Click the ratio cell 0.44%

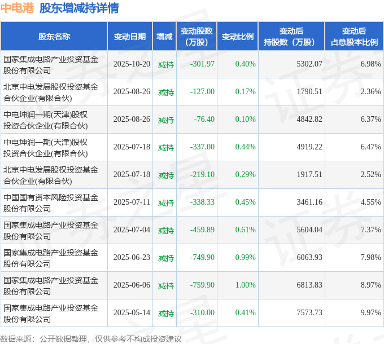246,147
